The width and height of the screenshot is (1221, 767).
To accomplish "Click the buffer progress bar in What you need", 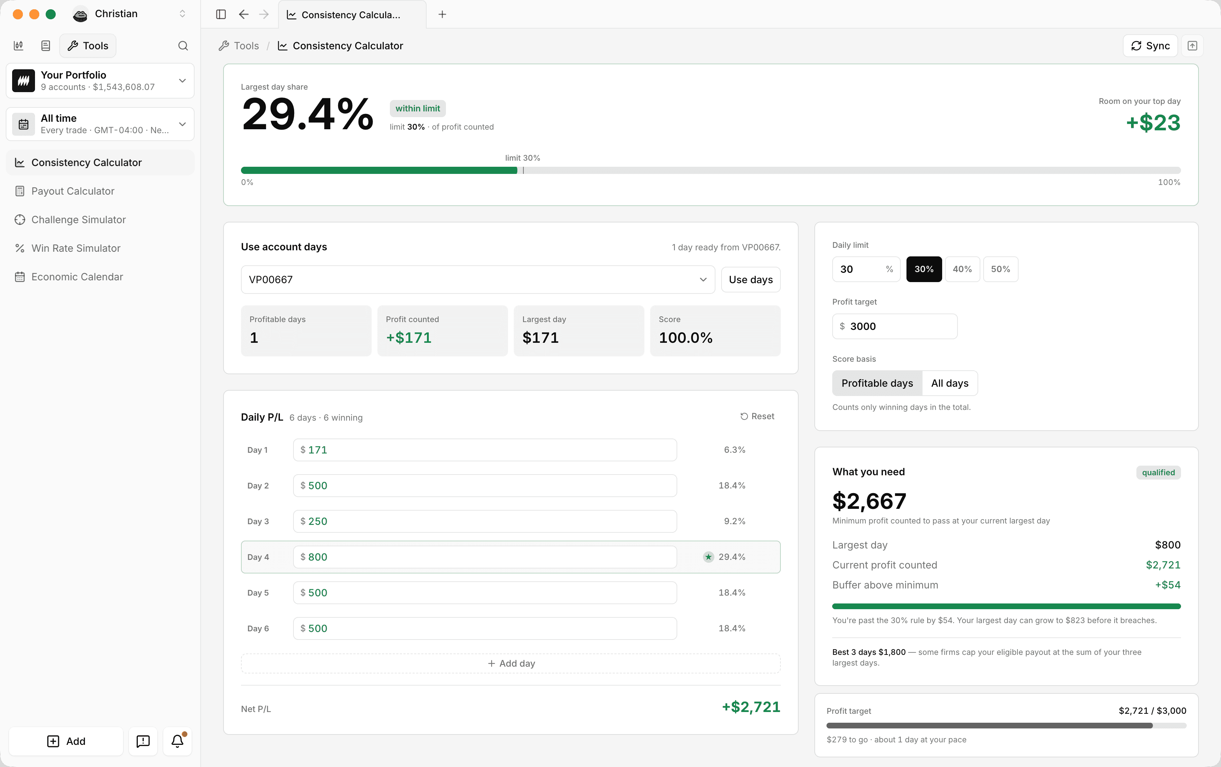I will (x=1006, y=606).
